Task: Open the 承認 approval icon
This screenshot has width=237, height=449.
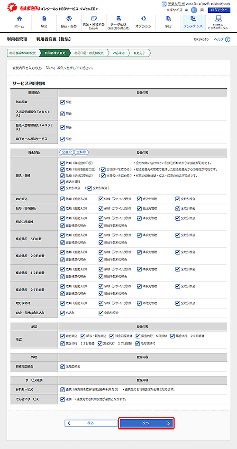Action: (168, 19)
